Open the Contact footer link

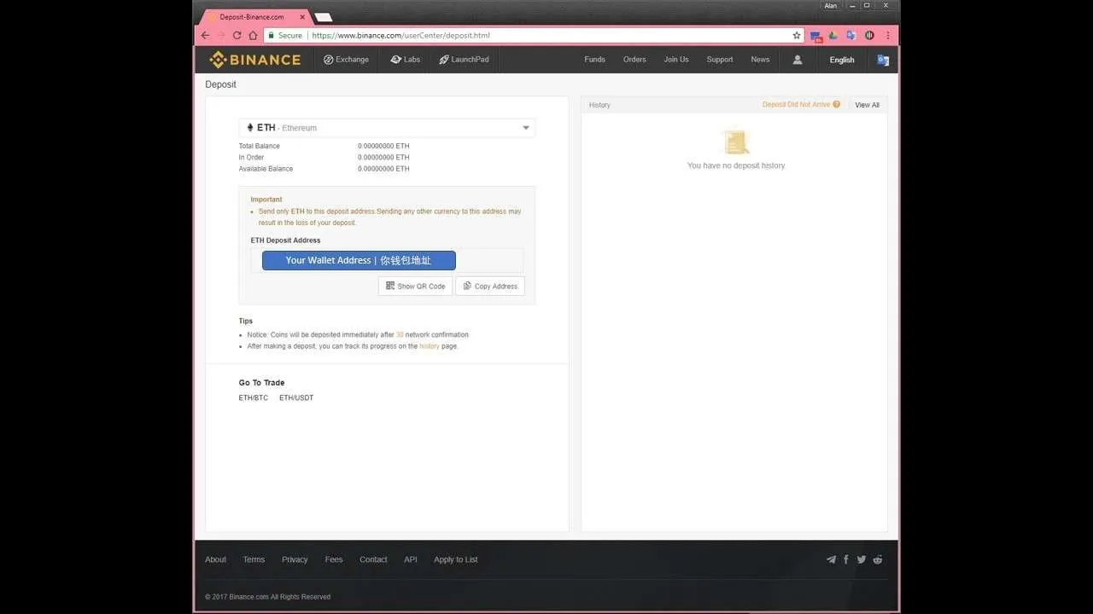[x=373, y=559]
